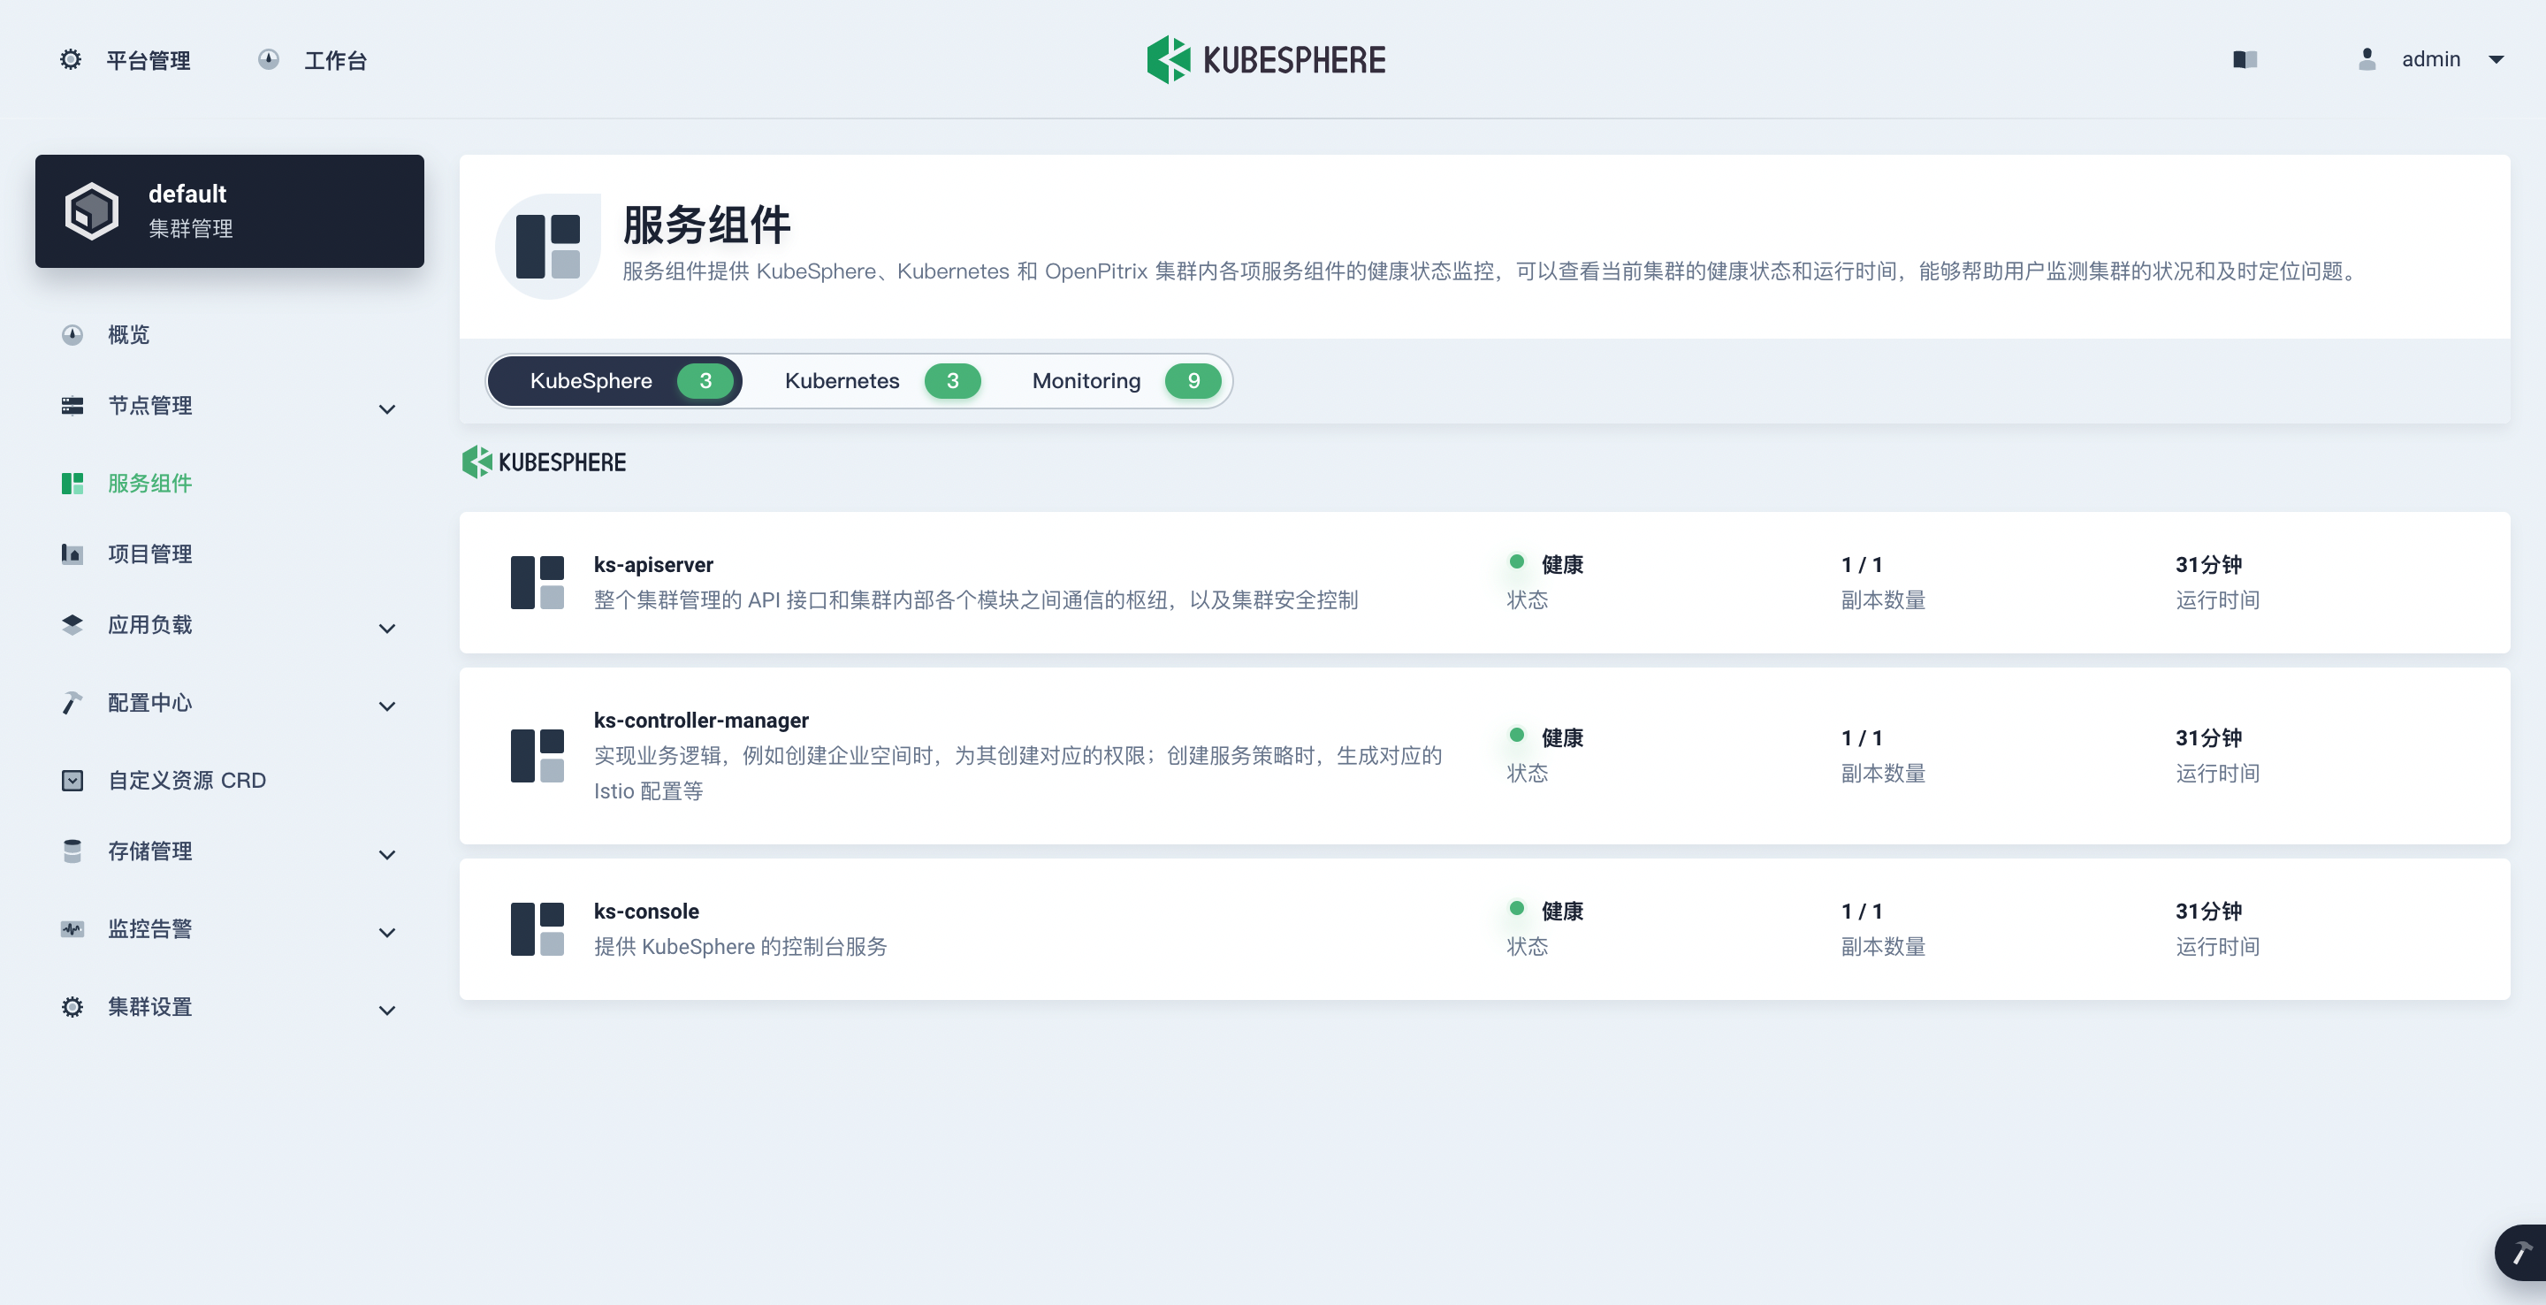This screenshot has height=1305, width=2546.
Task: Click the workbench dashboard icon
Action: (x=268, y=59)
